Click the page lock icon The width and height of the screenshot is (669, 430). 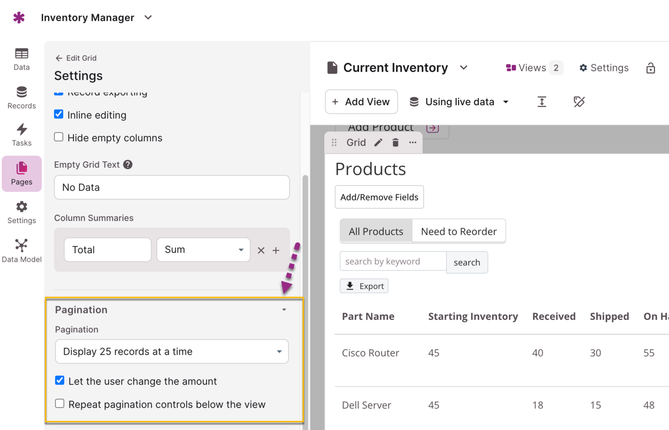(651, 68)
